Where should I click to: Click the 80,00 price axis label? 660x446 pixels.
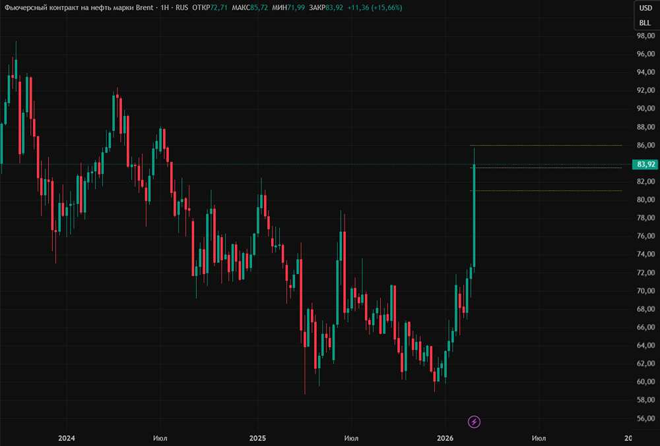pos(645,200)
